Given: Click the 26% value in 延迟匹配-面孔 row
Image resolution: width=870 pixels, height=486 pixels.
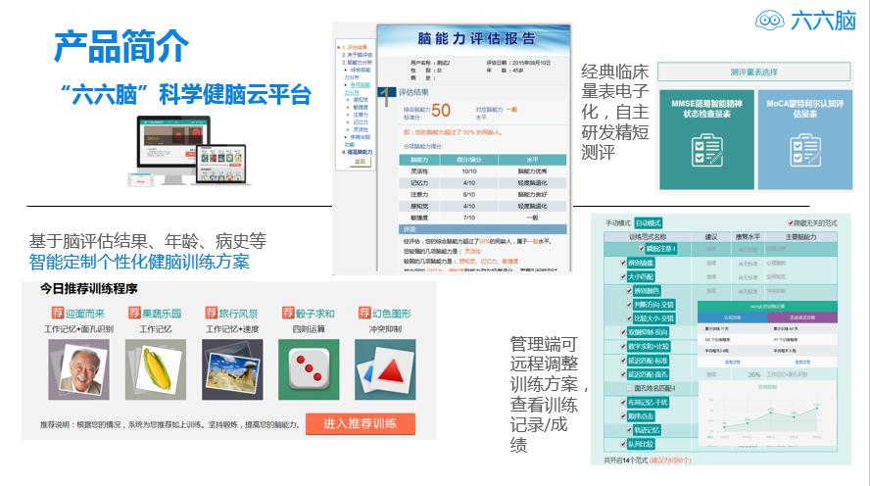Looking at the screenshot, I should click(754, 374).
